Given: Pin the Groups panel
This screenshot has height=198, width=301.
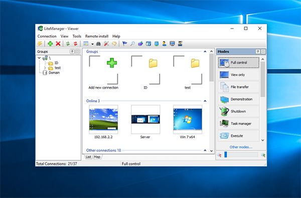Looking at the screenshot, I should click(72, 52).
